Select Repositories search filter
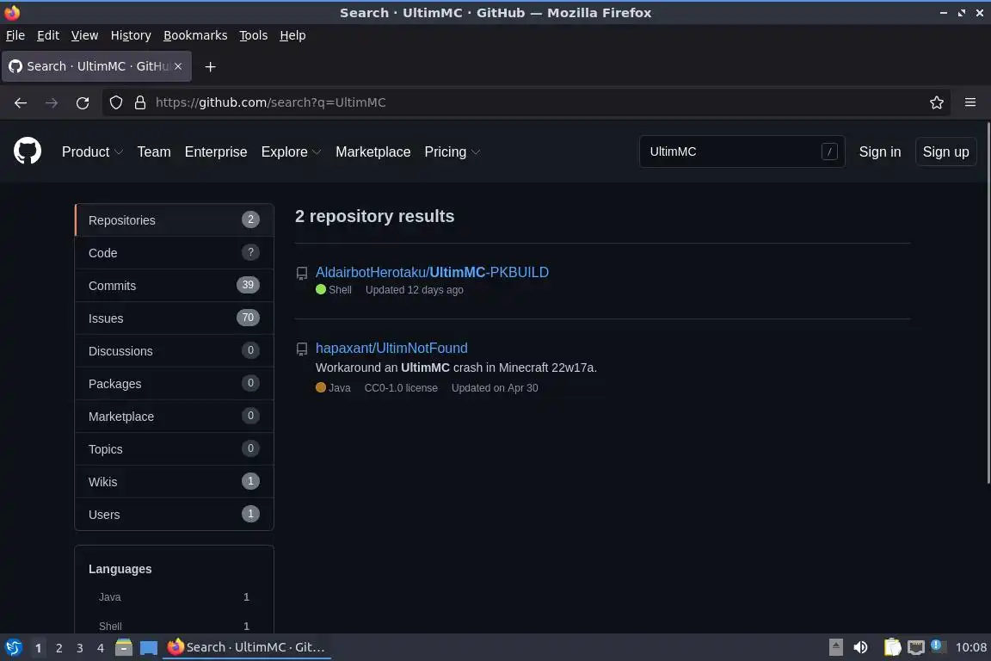Viewport: 991px width, 661px height. [x=175, y=220]
